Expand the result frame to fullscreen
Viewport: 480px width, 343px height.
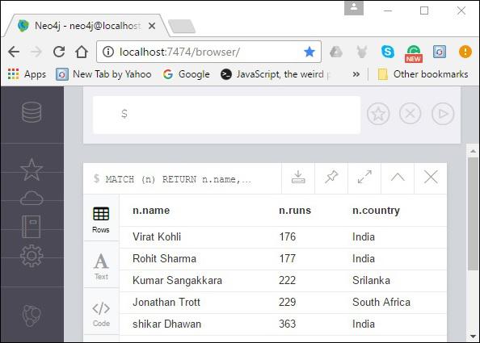[x=364, y=177]
